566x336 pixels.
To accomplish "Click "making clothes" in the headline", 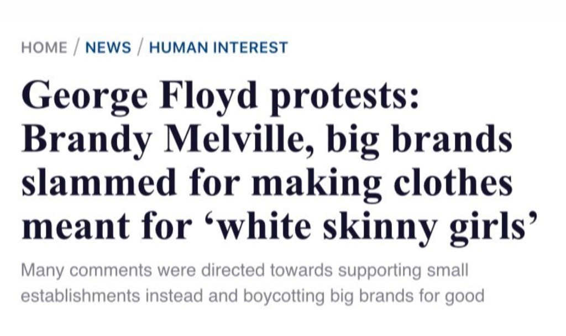I will point(382,184).
